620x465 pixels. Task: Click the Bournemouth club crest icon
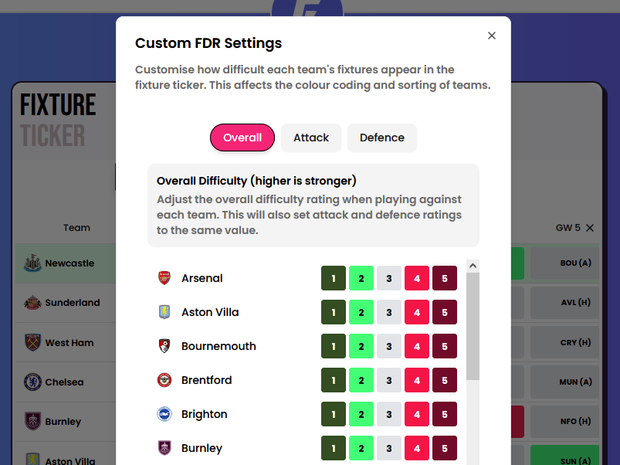click(164, 346)
